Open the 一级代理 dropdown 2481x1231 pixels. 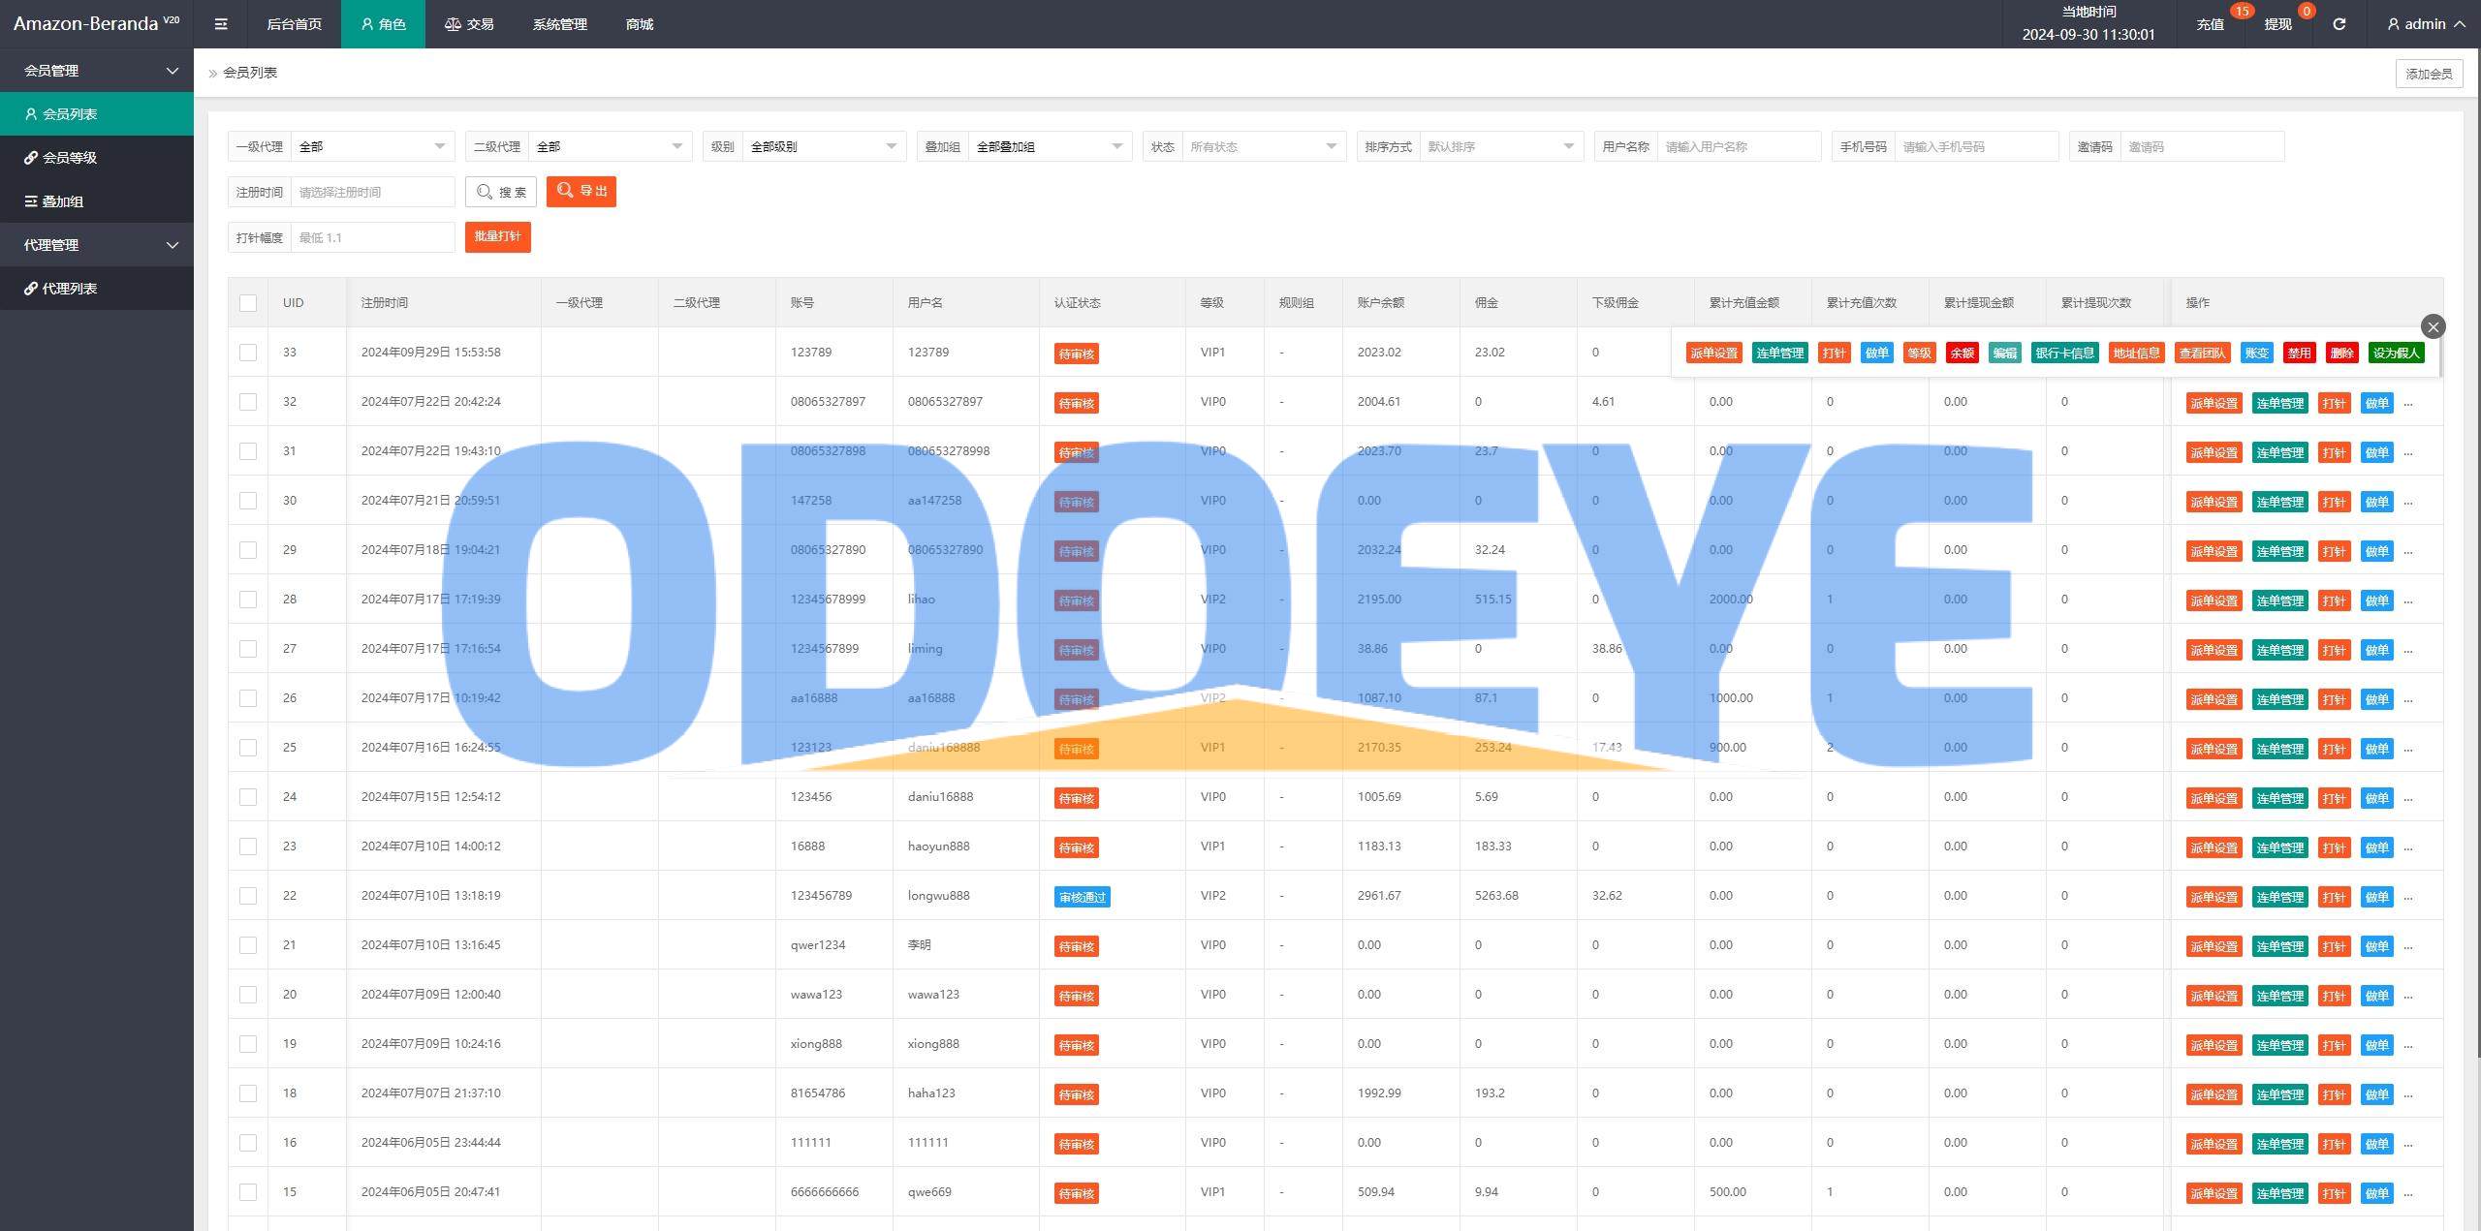pyautogui.click(x=372, y=146)
